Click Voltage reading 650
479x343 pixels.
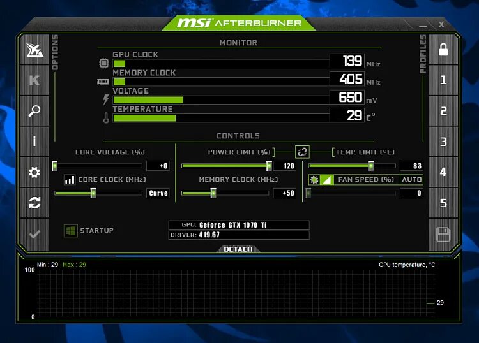click(x=347, y=98)
